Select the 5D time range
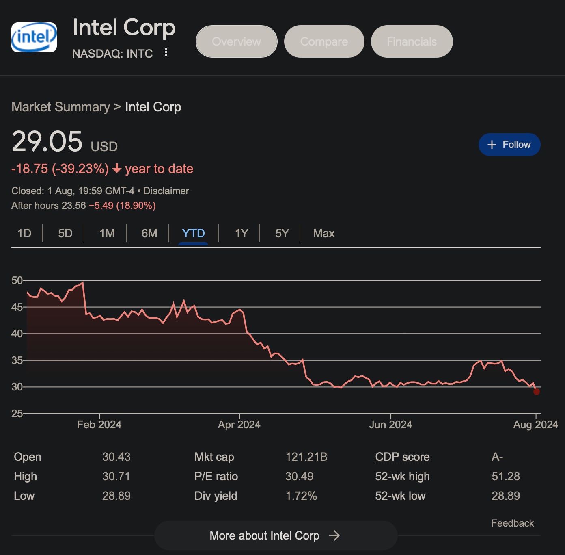This screenshot has height=555, width=565. (65, 233)
